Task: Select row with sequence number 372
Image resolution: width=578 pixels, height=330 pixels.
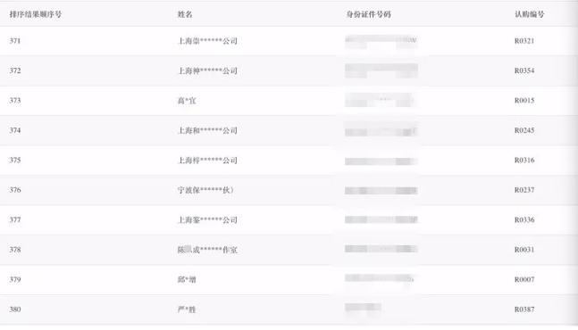Action: coord(289,70)
